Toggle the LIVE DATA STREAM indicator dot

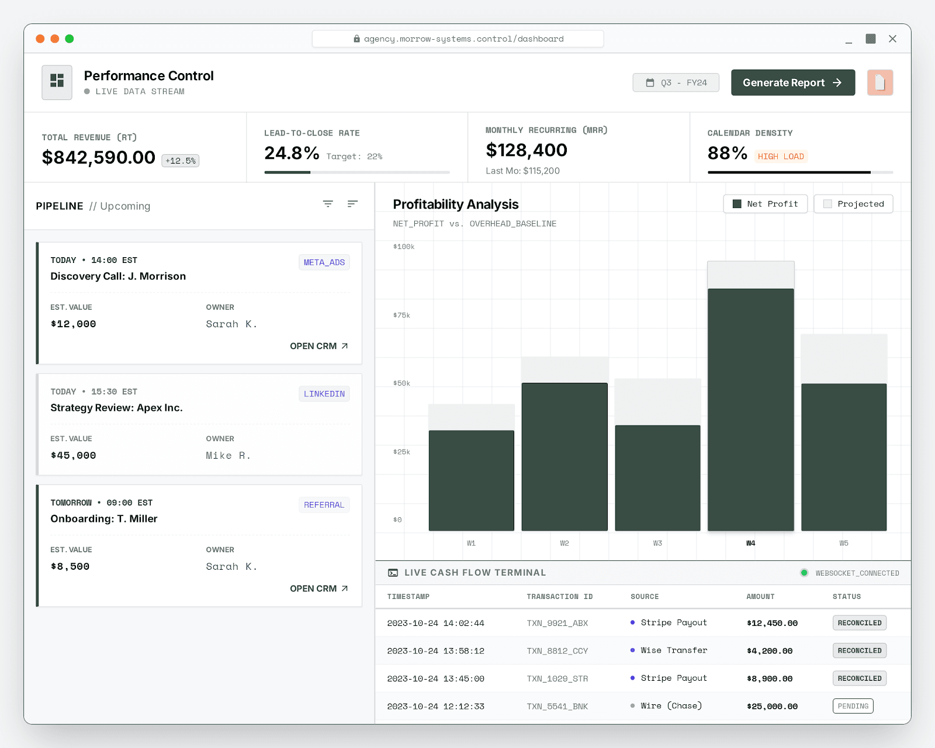(x=86, y=91)
